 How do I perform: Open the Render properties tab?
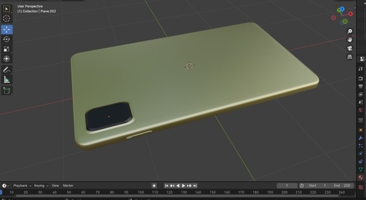[x=361, y=79]
